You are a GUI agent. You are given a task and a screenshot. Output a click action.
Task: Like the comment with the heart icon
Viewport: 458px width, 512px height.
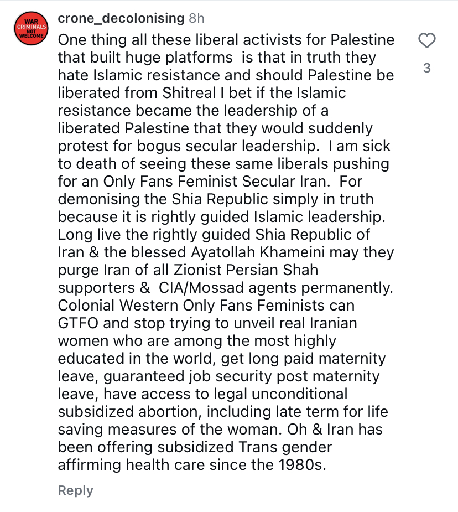click(x=426, y=40)
